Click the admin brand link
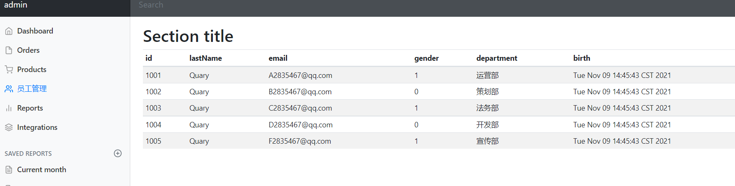735x186 pixels. [16, 5]
